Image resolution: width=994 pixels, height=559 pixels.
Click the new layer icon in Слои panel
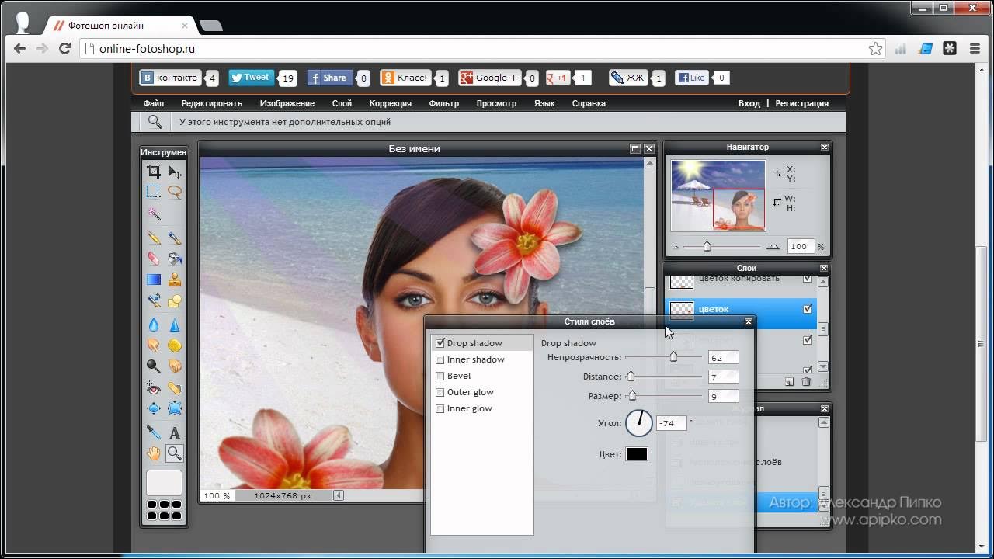[x=790, y=382]
